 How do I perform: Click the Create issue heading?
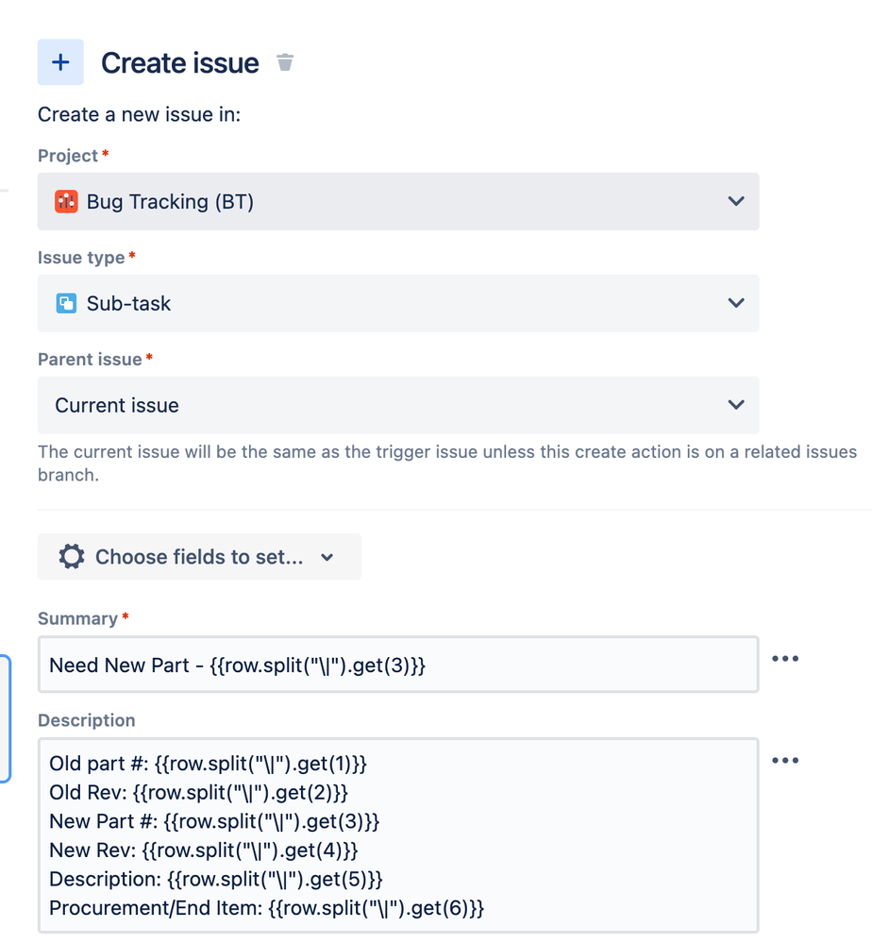[180, 62]
